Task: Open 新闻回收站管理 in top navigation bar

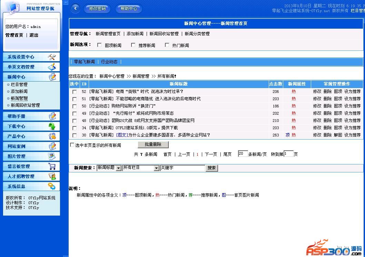Action: [x=164, y=34]
